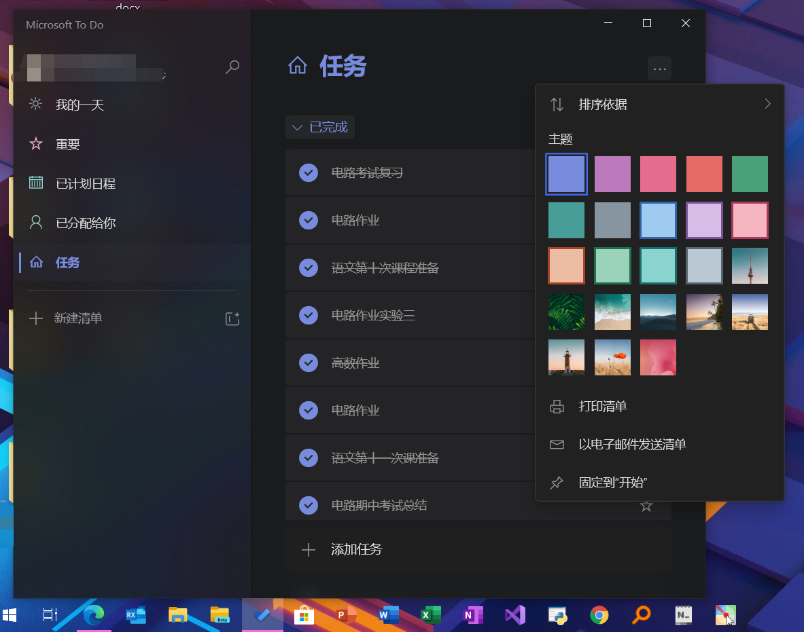
Task: Open 已分配给你 in sidebar
Action: pos(133,223)
